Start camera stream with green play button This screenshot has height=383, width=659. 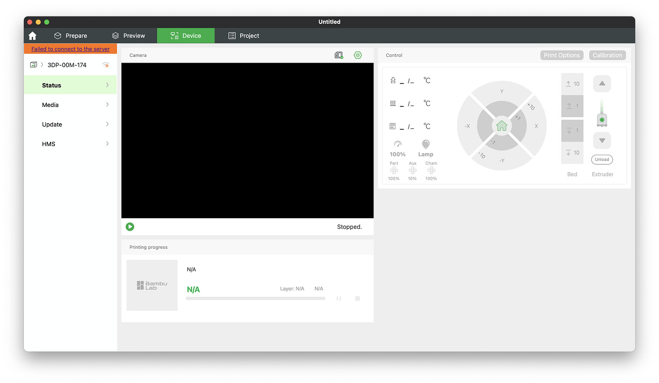pos(130,227)
